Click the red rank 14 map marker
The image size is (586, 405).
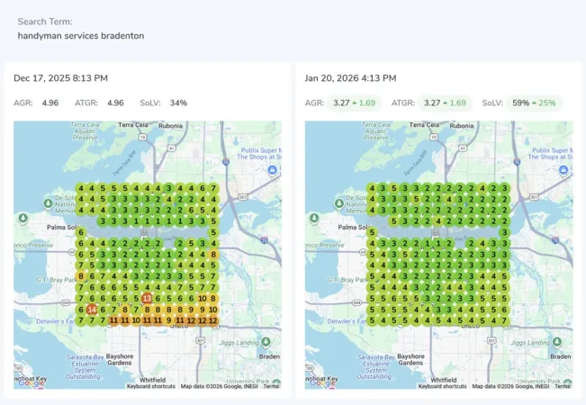point(92,309)
